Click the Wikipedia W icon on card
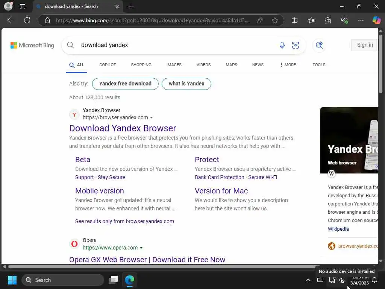385x289 pixels. click(332, 173)
